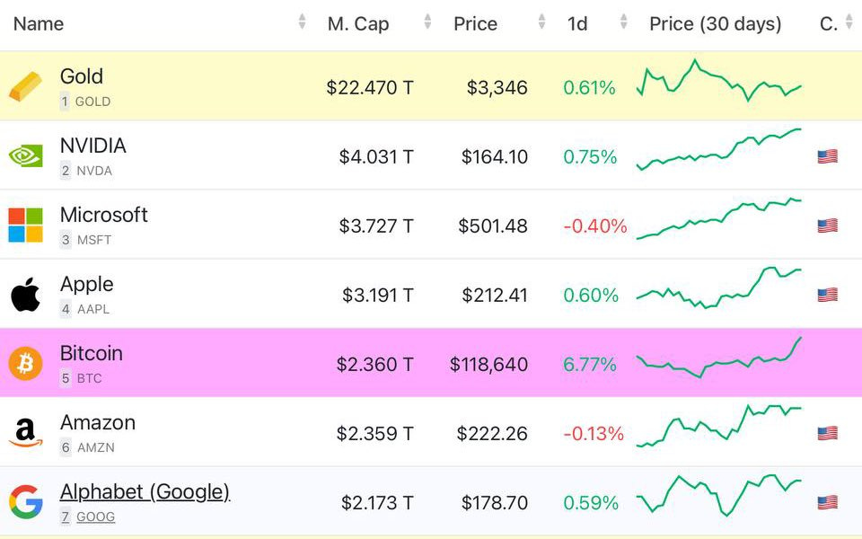The width and height of the screenshot is (862, 539).
Task: Click the US flag in Alphabet row
Action: [x=827, y=503]
